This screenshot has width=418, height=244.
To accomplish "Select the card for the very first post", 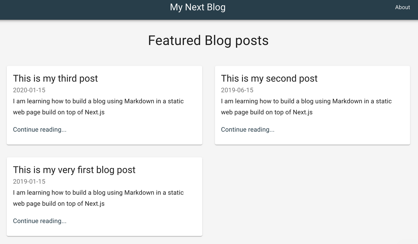I will [104, 196].
